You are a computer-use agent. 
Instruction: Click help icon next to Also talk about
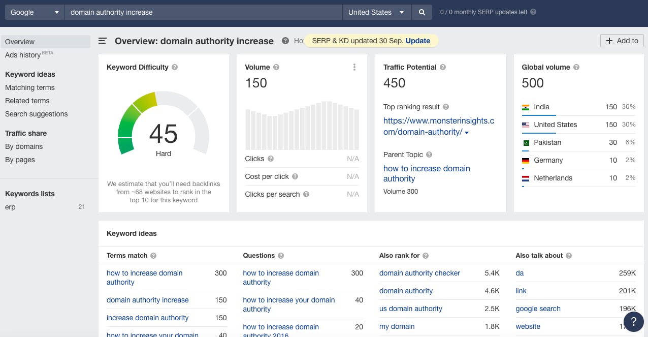tap(569, 256)
